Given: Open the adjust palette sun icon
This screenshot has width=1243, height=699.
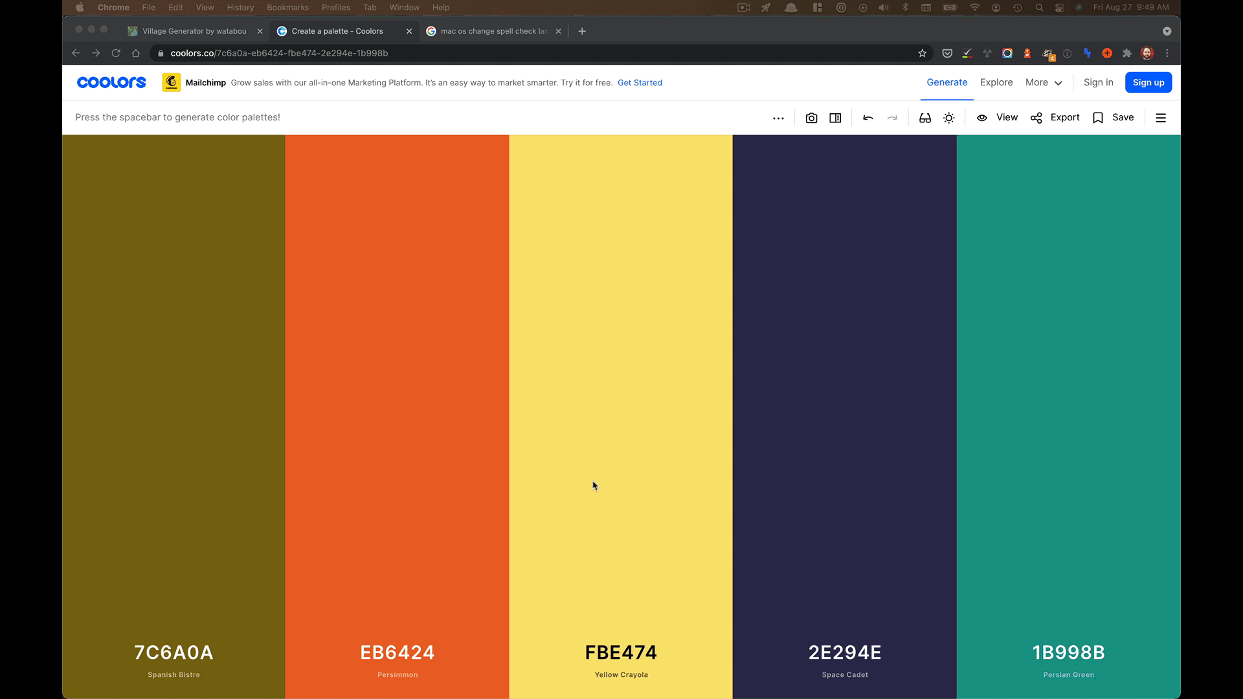Looking at the screenshot, I should click(x=949, y=118).
